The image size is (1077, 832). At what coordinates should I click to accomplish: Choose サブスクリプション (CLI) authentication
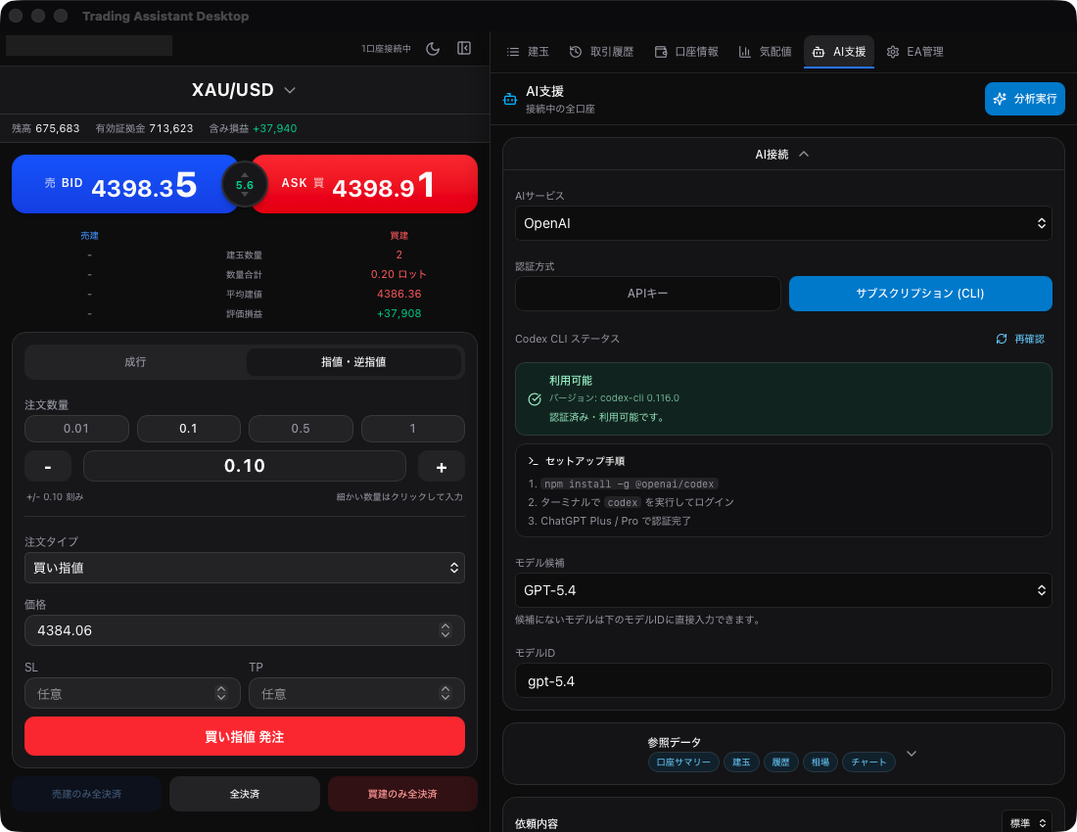(x=919, y=294)
